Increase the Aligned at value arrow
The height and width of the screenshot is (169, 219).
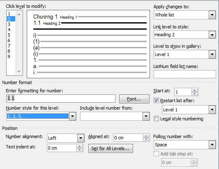pos(146,136)
